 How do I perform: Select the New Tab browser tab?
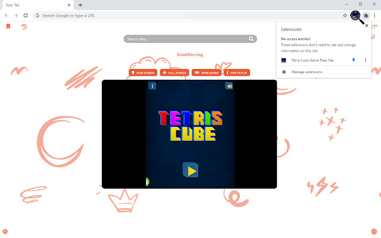(x=38, y=5)
